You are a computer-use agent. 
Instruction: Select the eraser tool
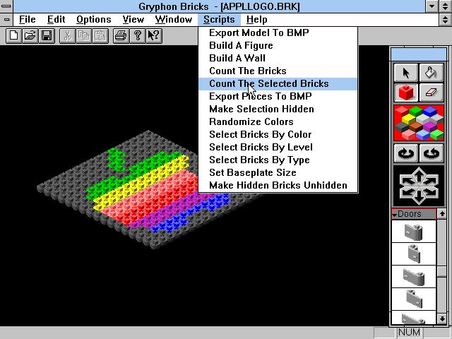[432, 93]
